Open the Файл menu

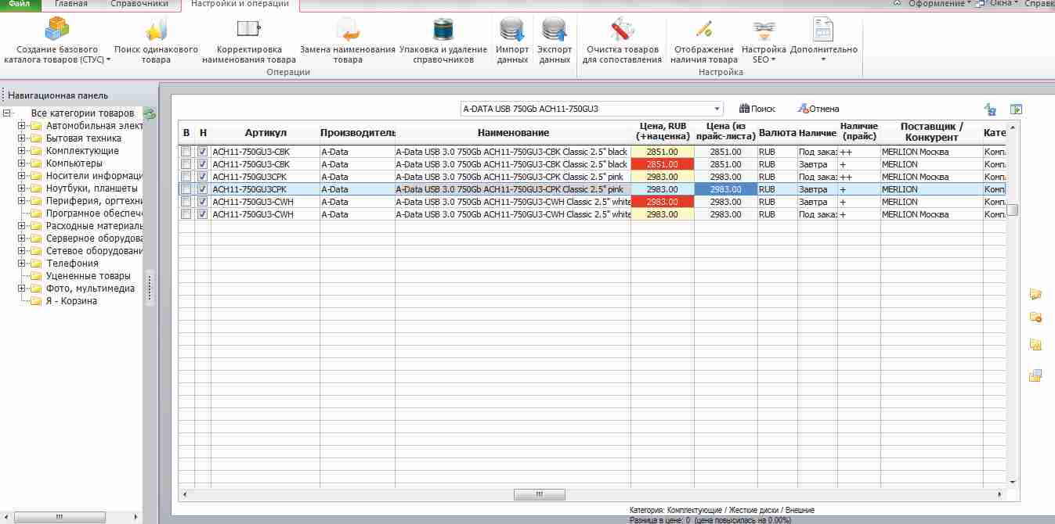pyautogui.click(x=20, y=4)
